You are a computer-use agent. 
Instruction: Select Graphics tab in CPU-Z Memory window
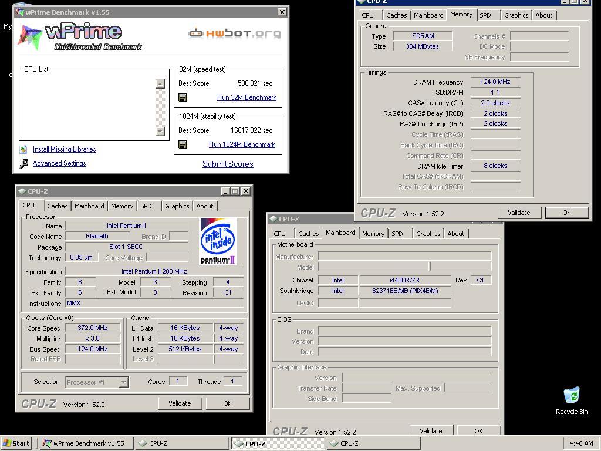[516, 15]
